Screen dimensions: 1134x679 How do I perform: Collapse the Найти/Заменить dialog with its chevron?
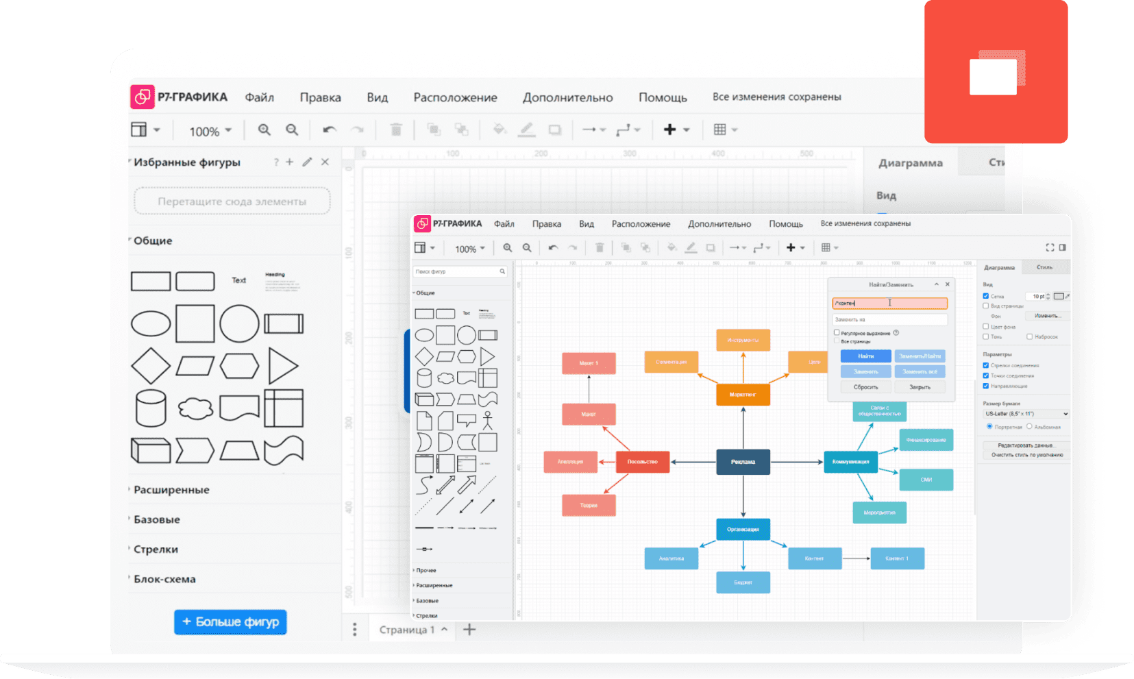click(937, 284)
